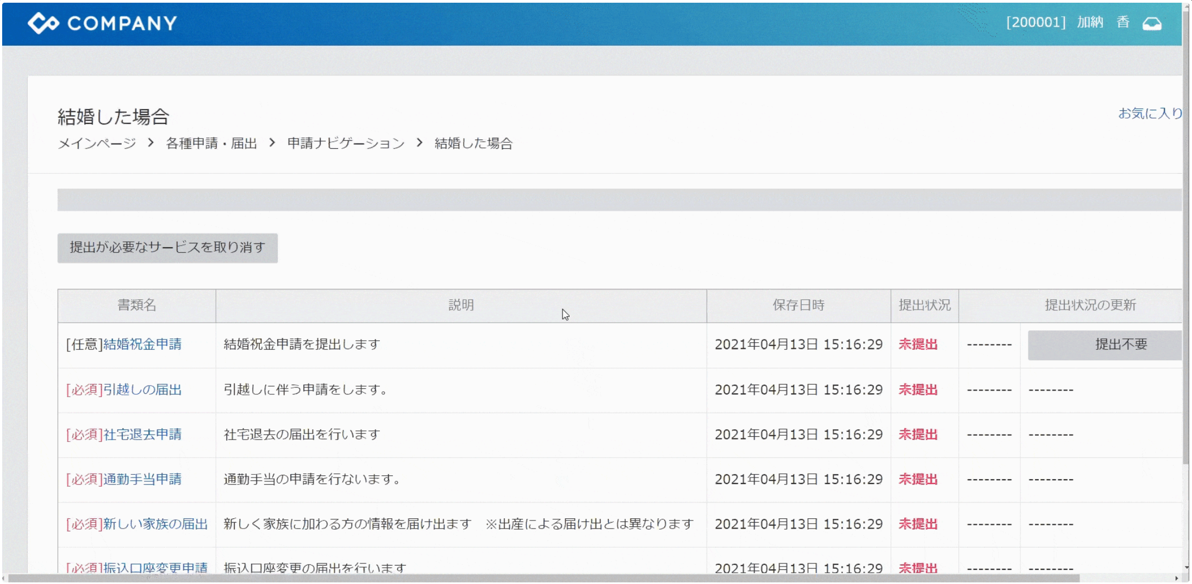Screen dimensions: 1192x584
Task: Open the お気に入り favorites link
Action: (x=1150, y=113)
